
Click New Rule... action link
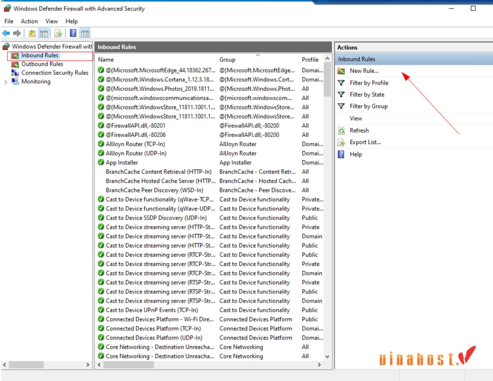[364, 71]
